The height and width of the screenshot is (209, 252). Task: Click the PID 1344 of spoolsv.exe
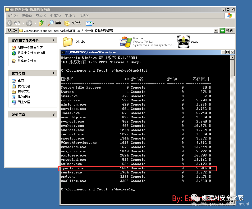click(x=124, y=138)
